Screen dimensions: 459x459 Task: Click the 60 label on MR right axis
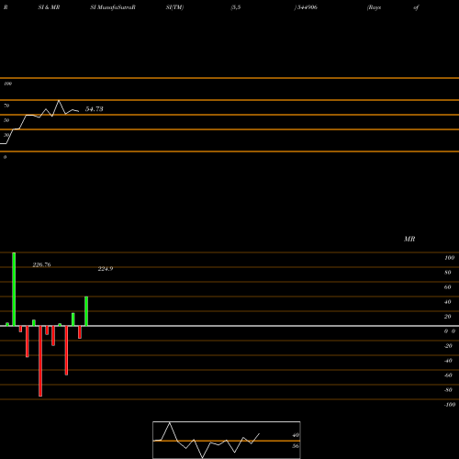[448, 287]
